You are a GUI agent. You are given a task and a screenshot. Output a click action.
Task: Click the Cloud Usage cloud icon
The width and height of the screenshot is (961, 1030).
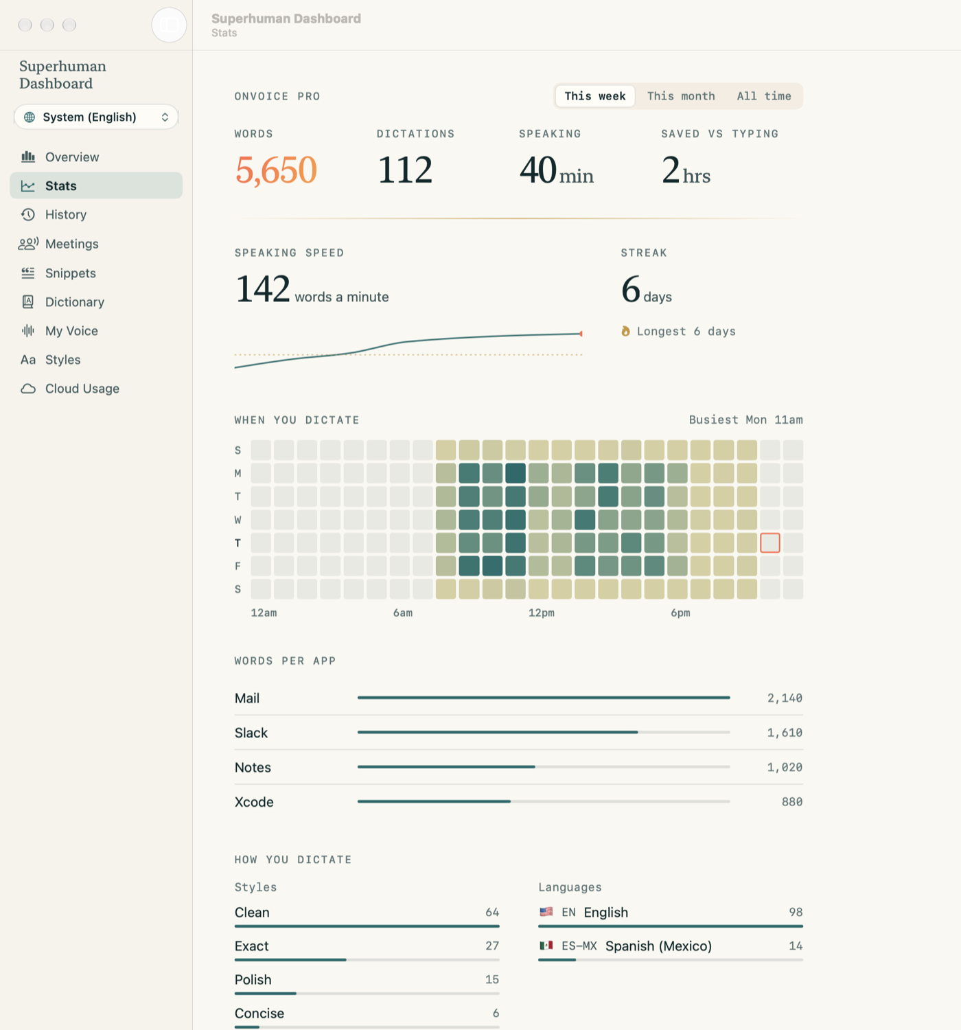click(28, 389)
